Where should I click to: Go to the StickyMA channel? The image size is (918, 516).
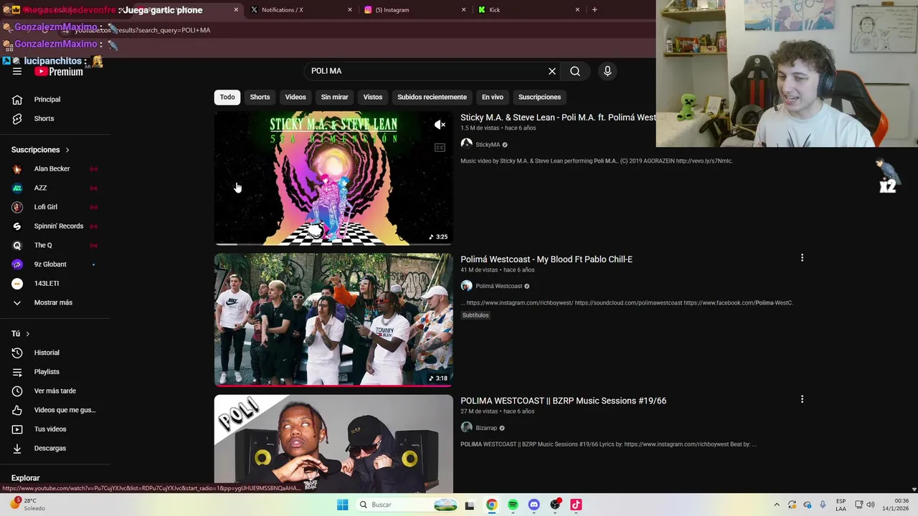(x=488, y=145)
